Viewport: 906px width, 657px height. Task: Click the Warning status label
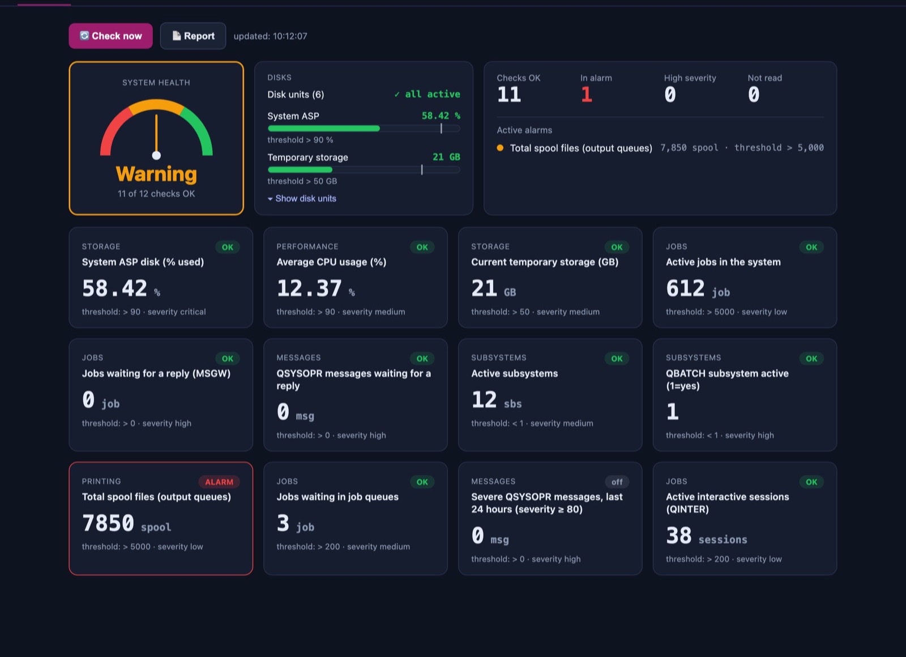[x=156, y=174]
